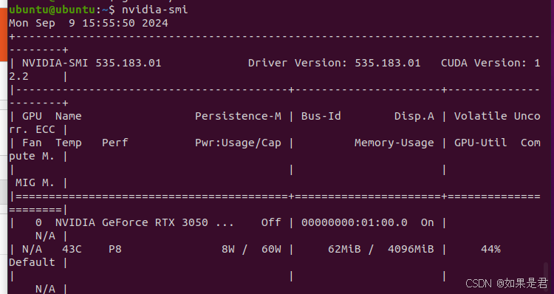The image size is (554, 294).
Task: Click the 43C temperature reading
Action: 72,249
